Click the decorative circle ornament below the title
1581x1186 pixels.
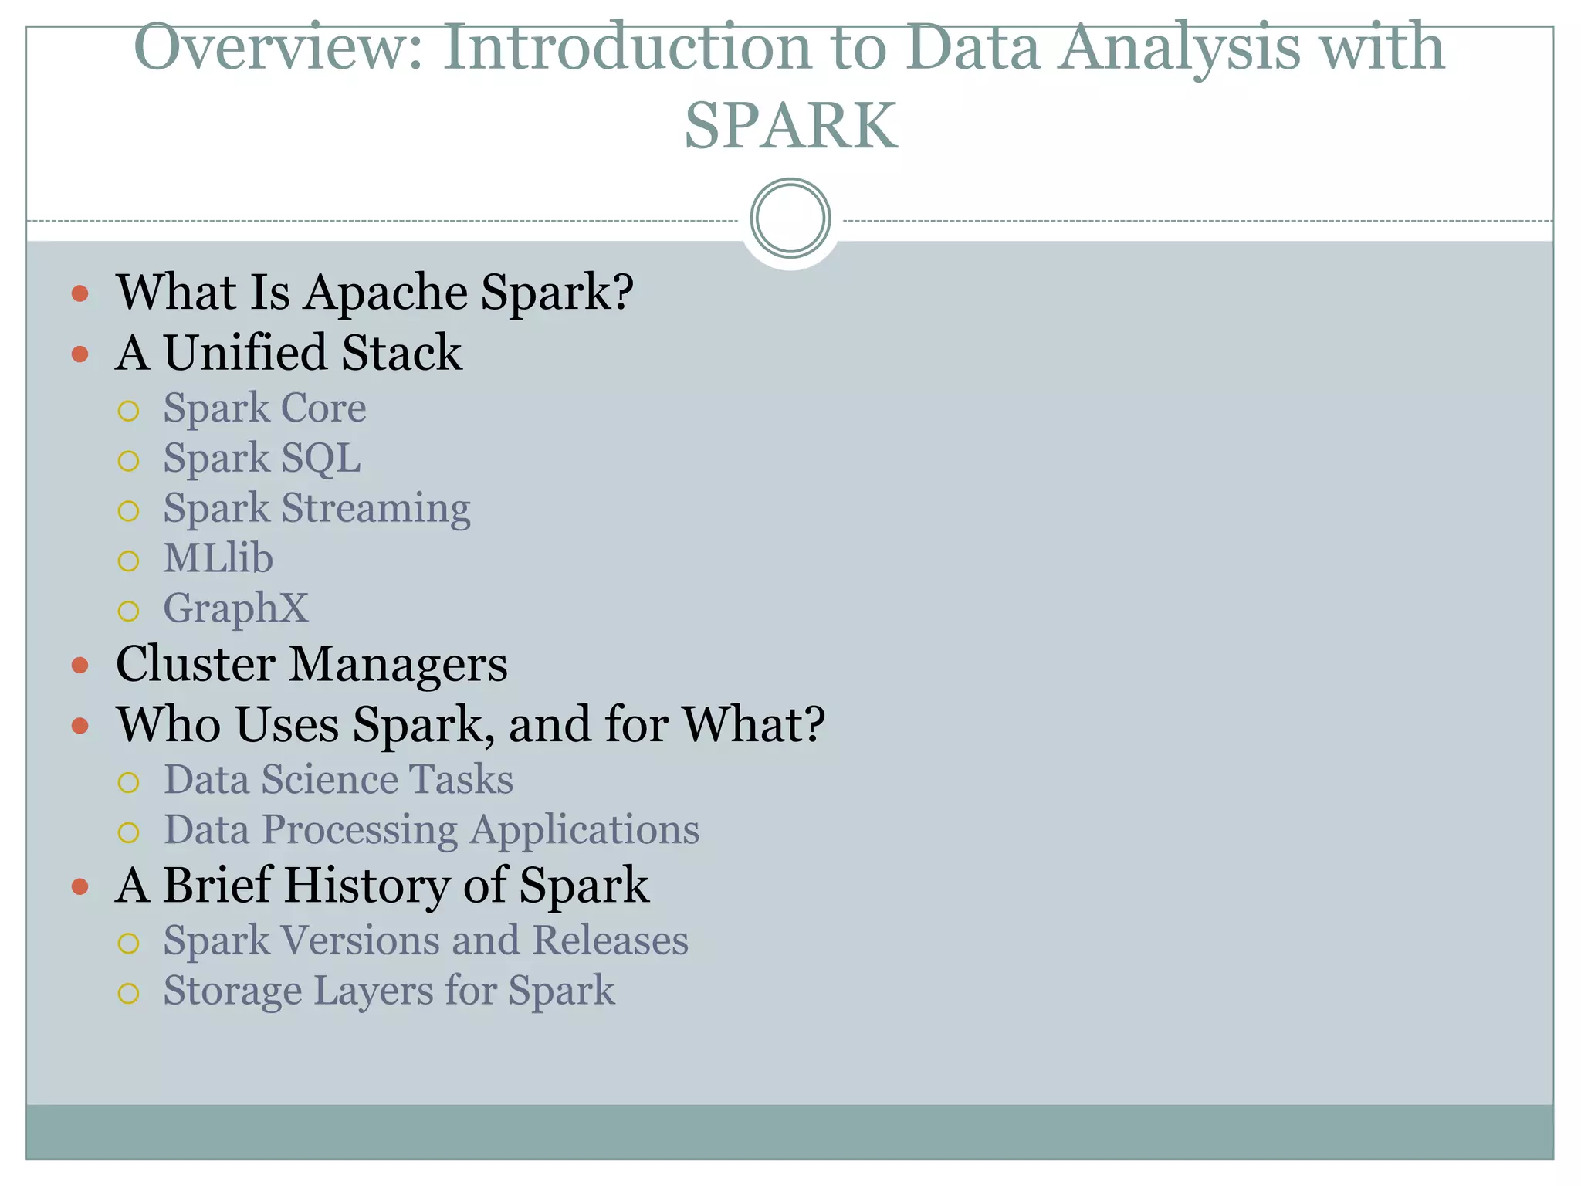(790, 219)
